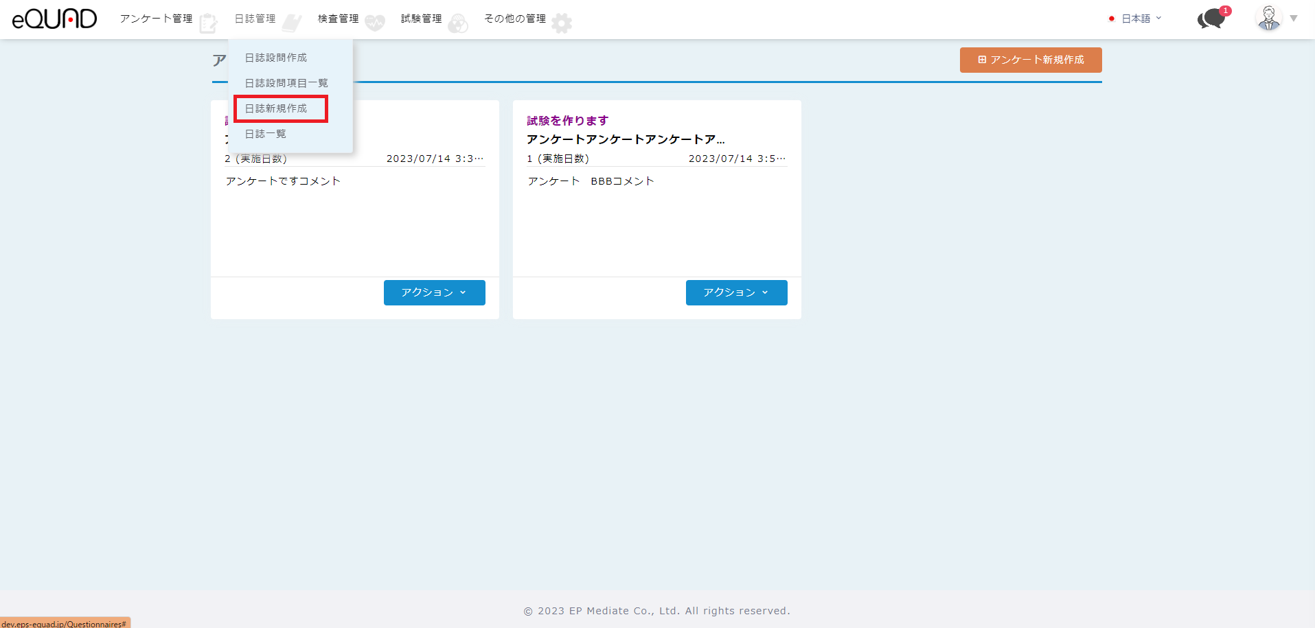Open アクション dropdown on second card
Image resolution: width=1315 pixels, height=628 pixels.
click(736, 292)
